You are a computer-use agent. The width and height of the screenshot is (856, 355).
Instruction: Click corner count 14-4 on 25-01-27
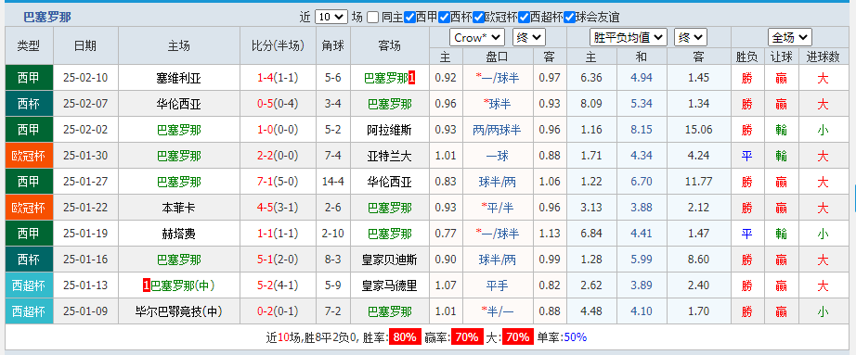tap(332, 182)
